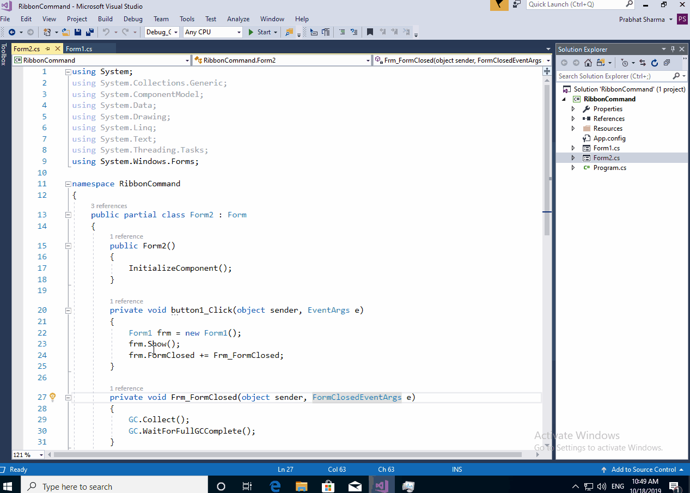This screenshot has height=493, width=690.
Task: Open File Explorer from the taskbar
Action: coord(302,486)
